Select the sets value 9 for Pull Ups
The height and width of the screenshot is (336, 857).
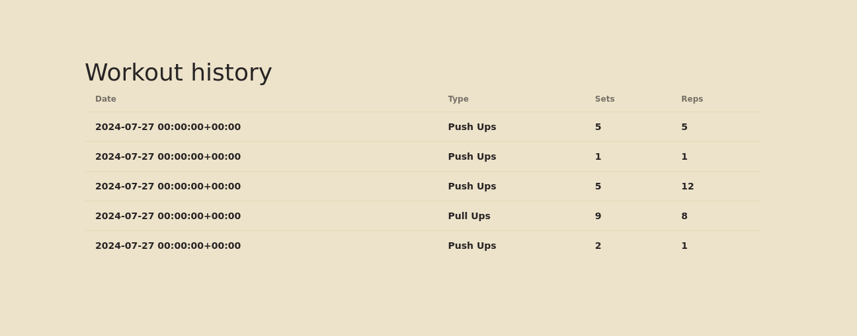point(598,216)
